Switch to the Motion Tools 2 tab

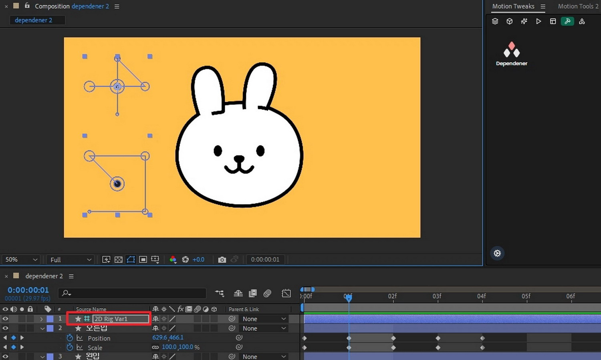[578, 6]
